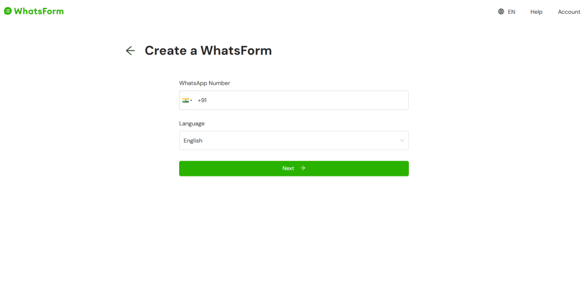Open the Account menu item
This screenshot has width=588, height=282.
[569, 12]
